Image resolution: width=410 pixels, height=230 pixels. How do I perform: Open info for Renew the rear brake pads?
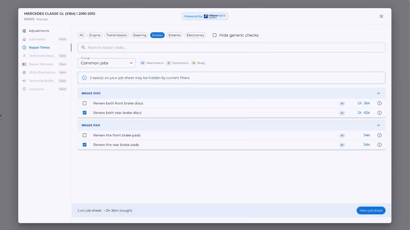pos(379,145)
